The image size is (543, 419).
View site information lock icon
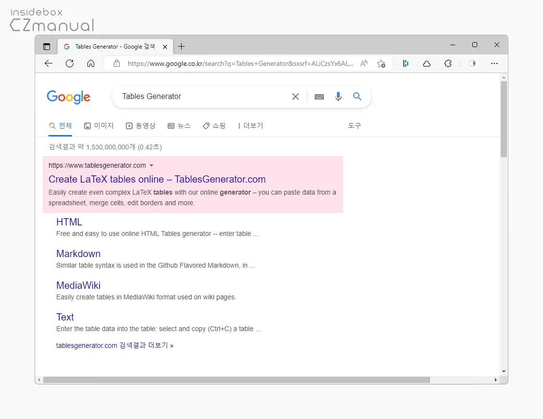tap(117, 63)
